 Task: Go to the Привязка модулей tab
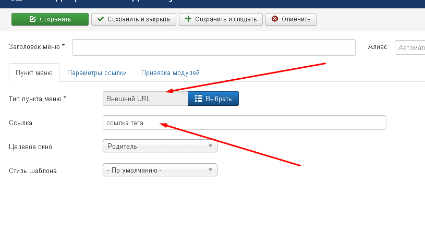click(x=170, y=73)
